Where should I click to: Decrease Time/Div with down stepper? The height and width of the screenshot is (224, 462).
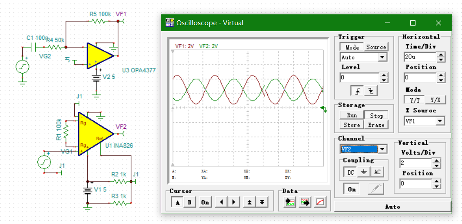pyautogui.click(x=441, y=59)
